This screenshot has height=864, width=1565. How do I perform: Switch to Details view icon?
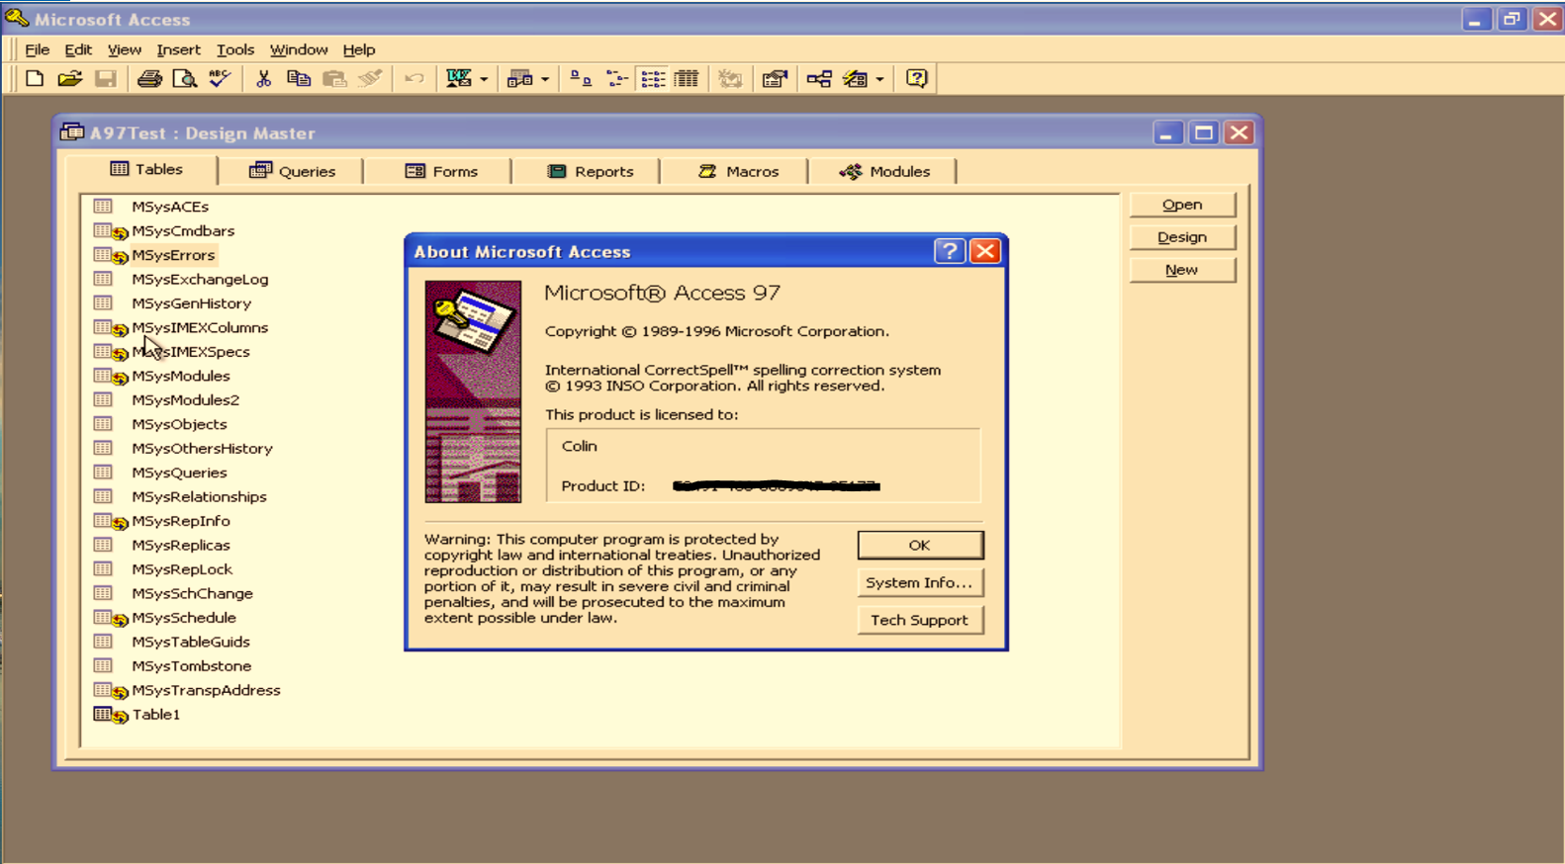687,79
